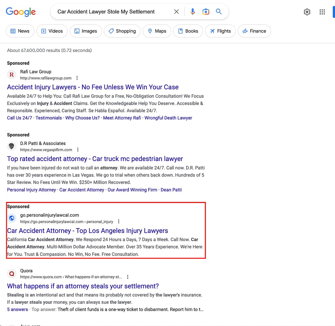Image resolution: width=335 pixels, height=326 pixels.
Task: Open Top rated accident attorney headline
Action: (x=95, y=159)
